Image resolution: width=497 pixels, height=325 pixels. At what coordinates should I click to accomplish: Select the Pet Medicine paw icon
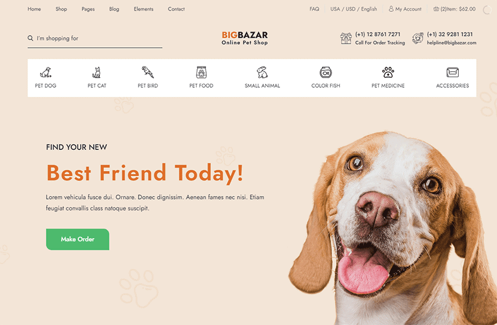[388, 72]
